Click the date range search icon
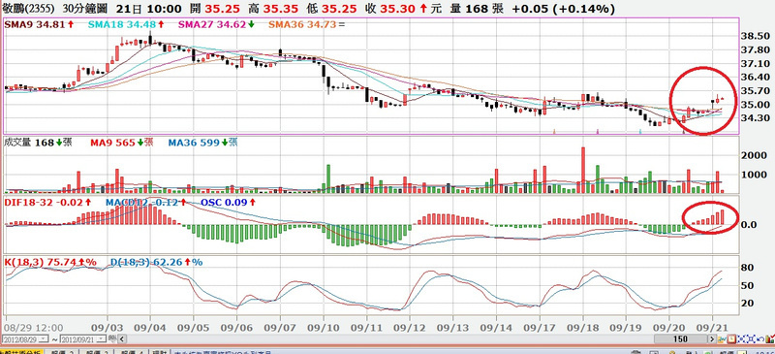The width and height of the screenshot is (775, 354). tap(112, 338)
